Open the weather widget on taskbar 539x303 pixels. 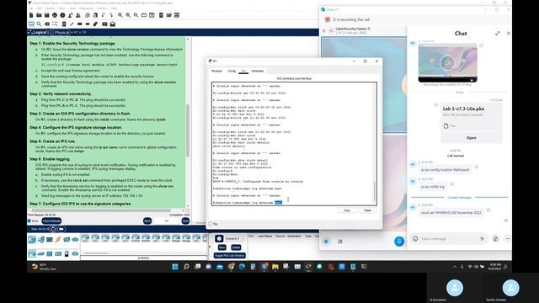44,267
